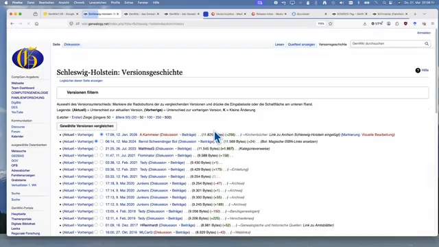
Task: Open the Lesezeichen menu
Action: point(97,3)
